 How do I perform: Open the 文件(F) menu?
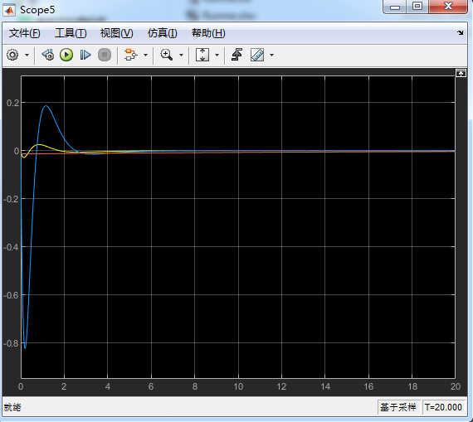pos(24,33)
